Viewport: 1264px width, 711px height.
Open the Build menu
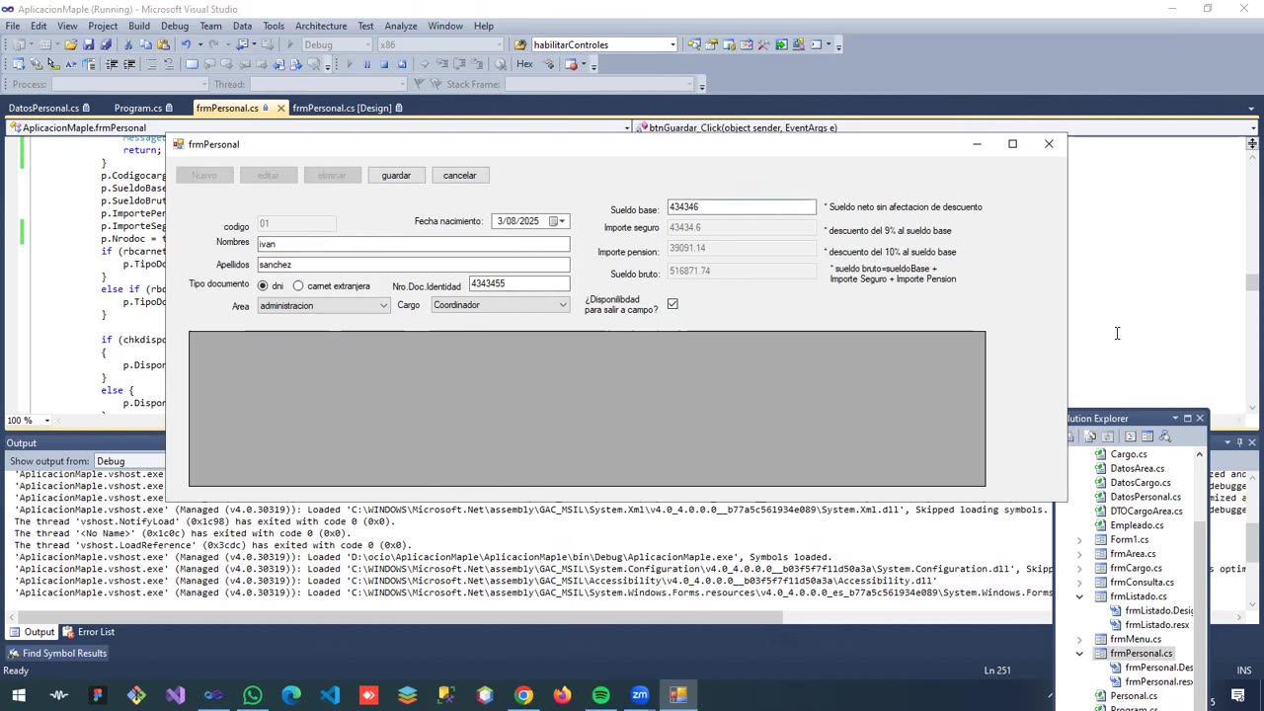139,26
